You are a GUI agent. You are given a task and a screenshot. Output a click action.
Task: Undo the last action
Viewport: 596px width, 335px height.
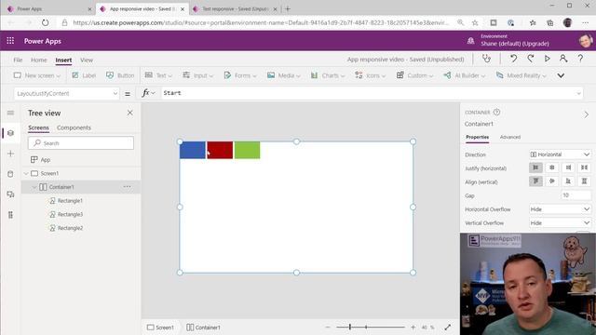tap(513, 59)
